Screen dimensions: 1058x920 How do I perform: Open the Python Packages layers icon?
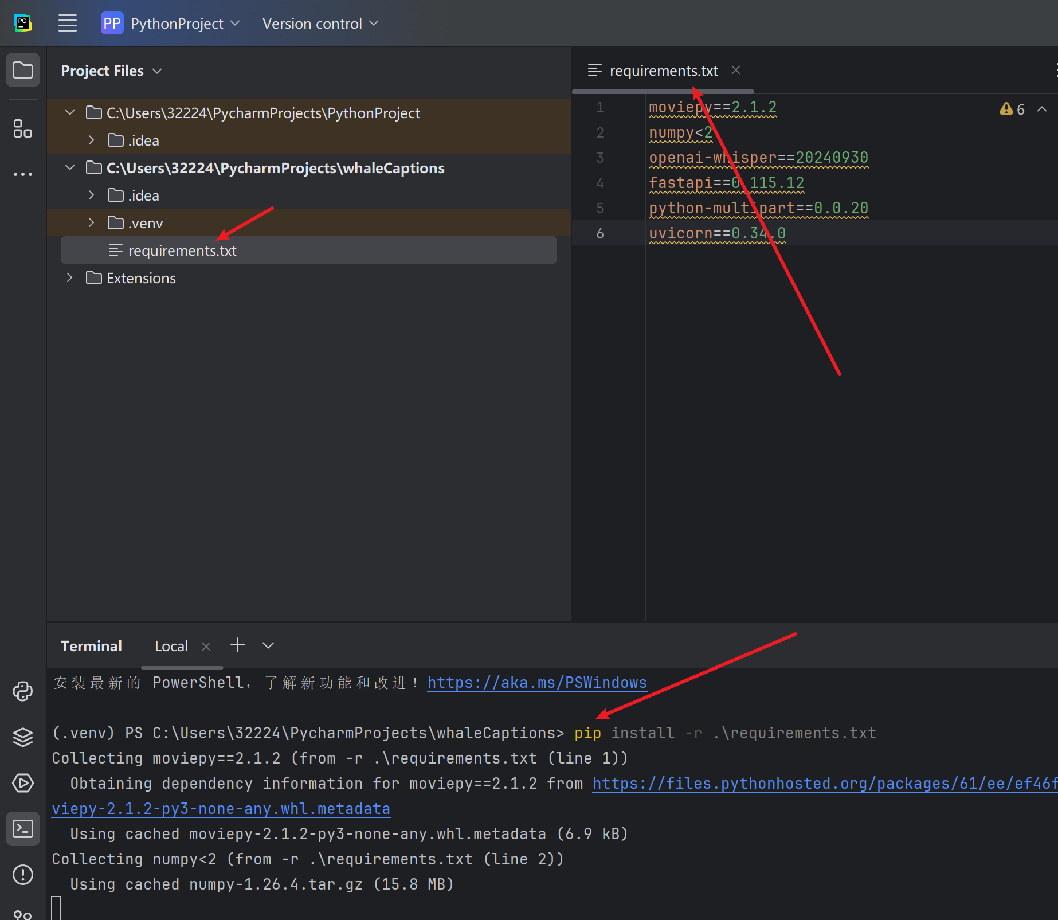(23, 737)
